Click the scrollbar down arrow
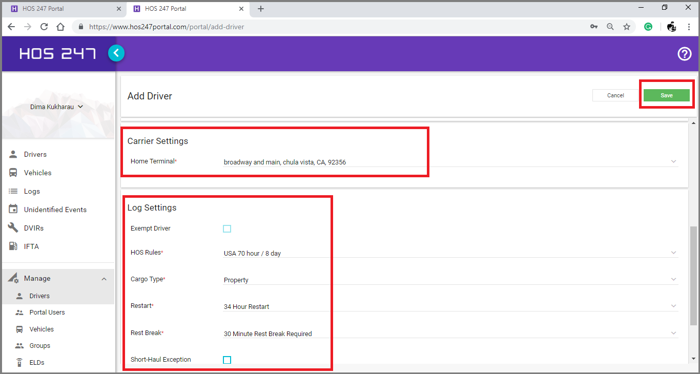The width and height of the screenshot is (700, 374). tap(694, 359)
